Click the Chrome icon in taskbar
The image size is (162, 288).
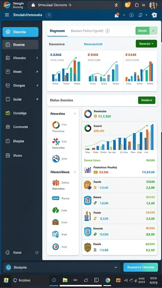pos(108,280)
